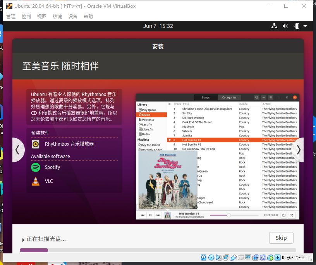This screenshot has height=265, width=316.
Task: Click the mouse integration status icon
Action: [x=270, y=257]
